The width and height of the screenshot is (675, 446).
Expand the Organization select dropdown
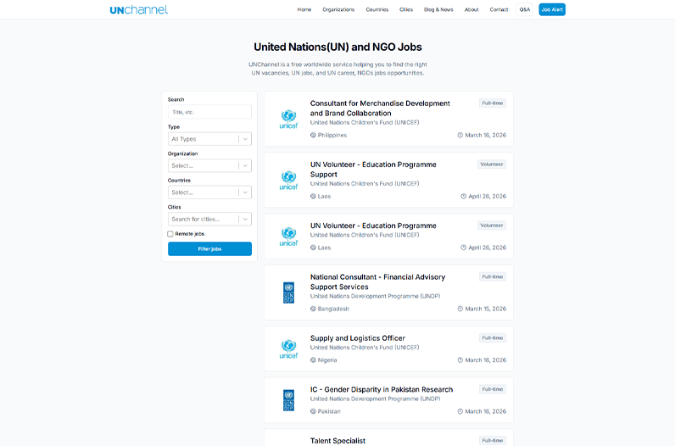pyautogui.click(x=209, y=165)
